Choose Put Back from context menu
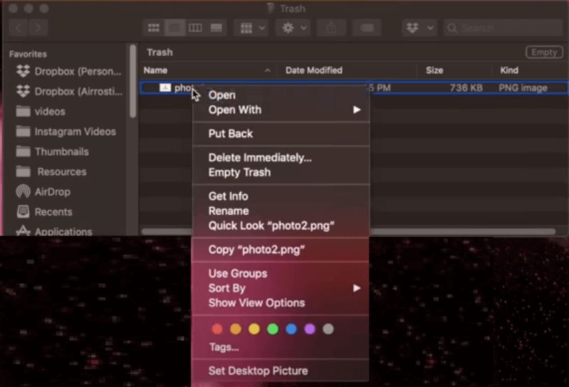 pyautogui.click(x=230, y=134)
